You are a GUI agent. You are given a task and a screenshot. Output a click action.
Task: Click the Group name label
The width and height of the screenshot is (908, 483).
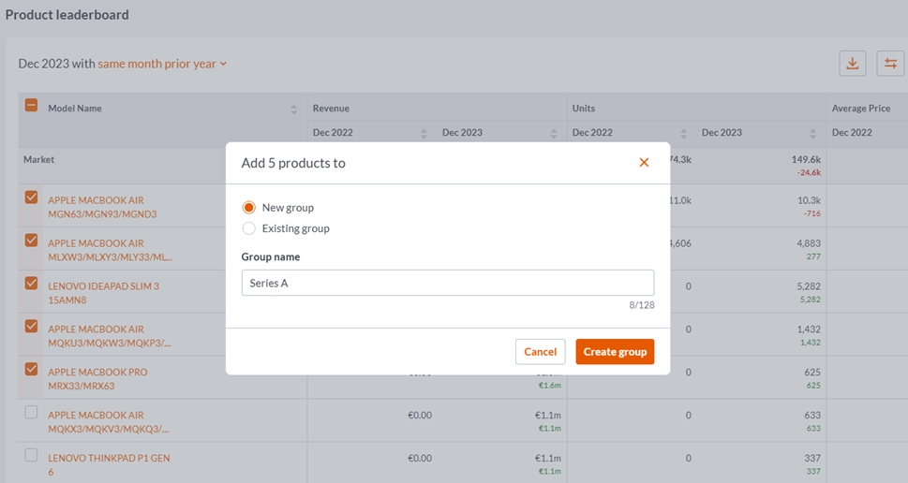point(271,256)
